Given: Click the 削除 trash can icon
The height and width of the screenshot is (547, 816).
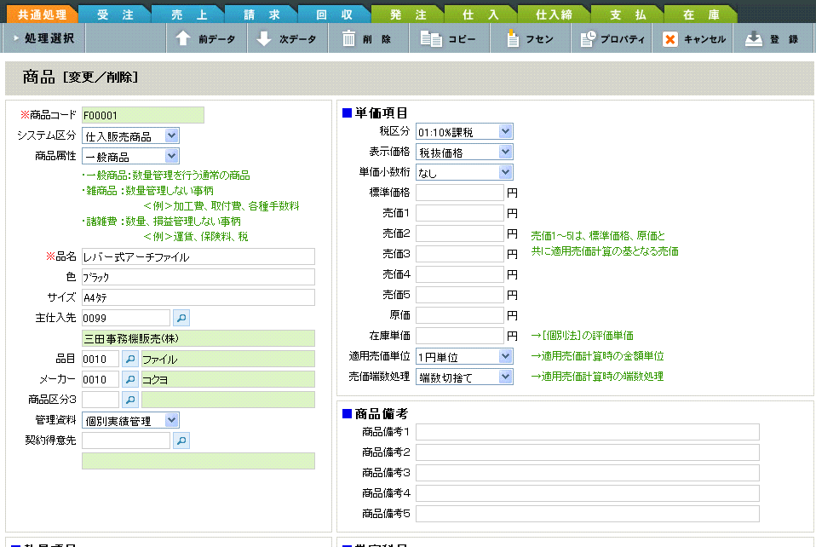Looking at the screenshot, I should pos(348,38).
